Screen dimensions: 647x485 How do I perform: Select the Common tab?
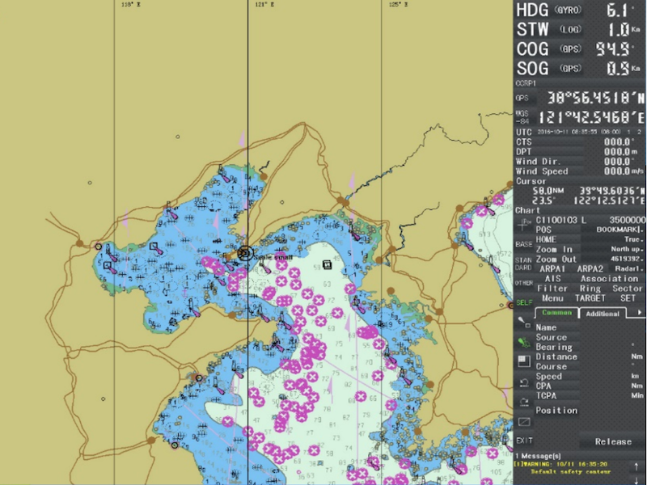point(556,314)
